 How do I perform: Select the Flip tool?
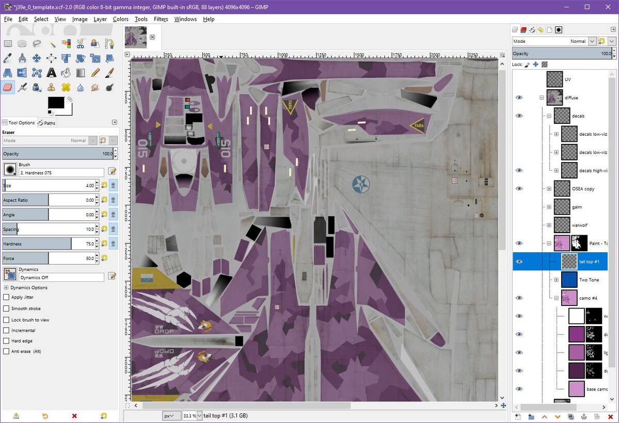22,73
